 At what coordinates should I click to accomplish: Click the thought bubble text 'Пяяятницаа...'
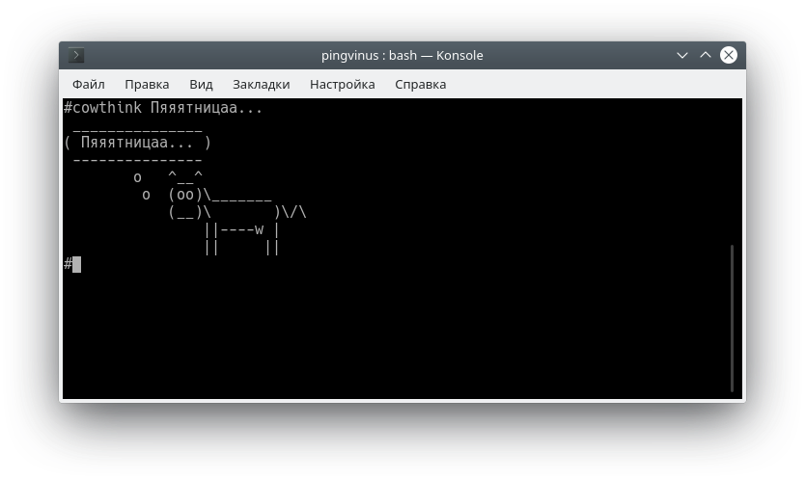pyautogui.click(x=137, y=143)
